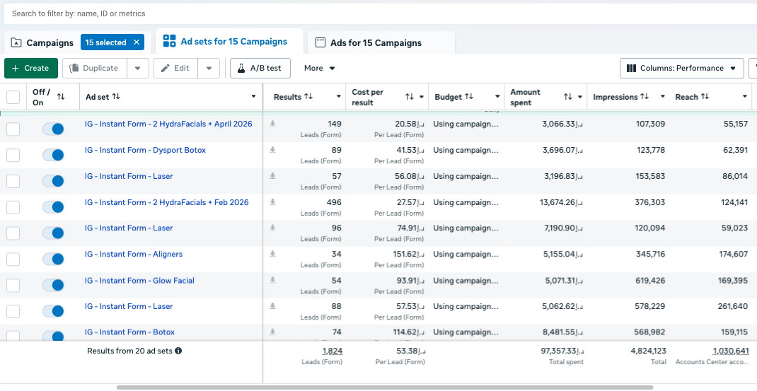Turn off 2 HydraFacials + Feb 2026 toggle
Viewport: 757px width, 391px height.
pos(53,207)
